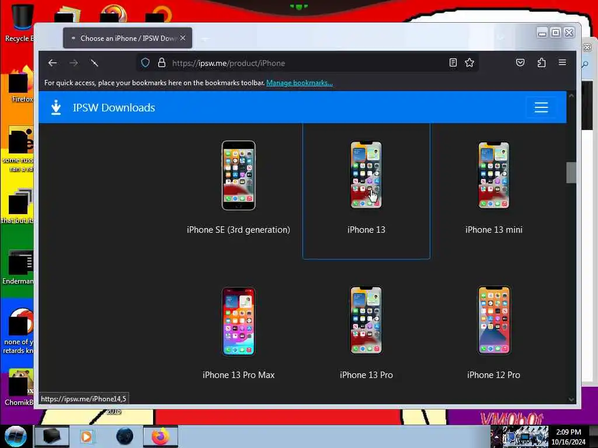Click the scrollbar up arrow
598x448 pixels.
571,96
